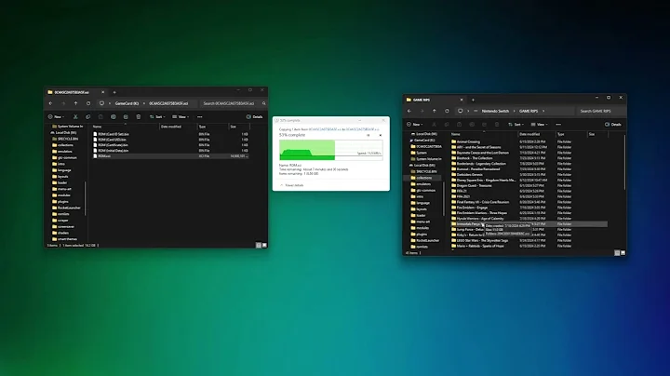Delete the selected file in GameCard window
The image size is (670, 376).
click(x=139, y=116)
